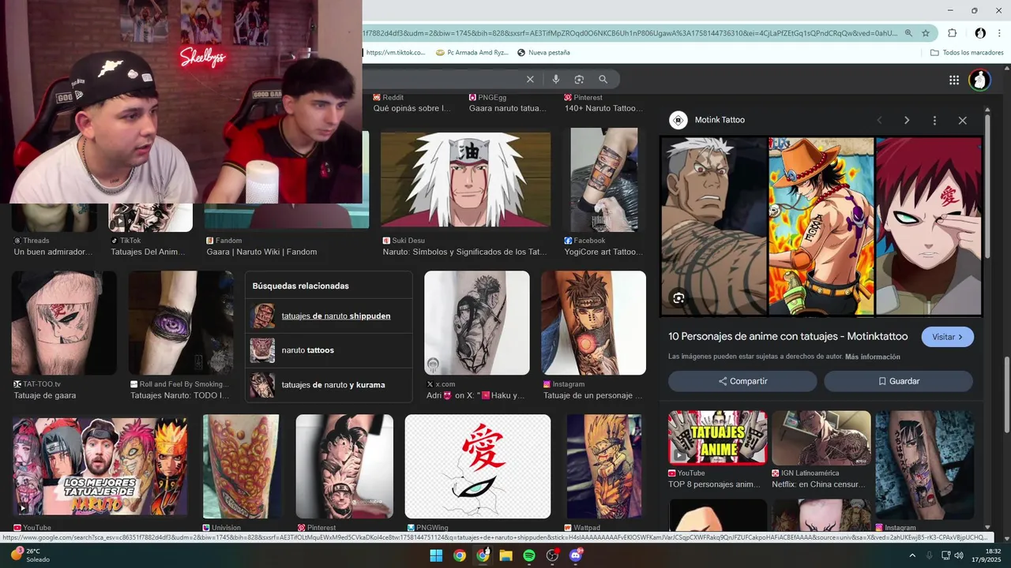
Task: Select related search tatuajes de naruto shippuden
Action: click(x=329, y=316)
